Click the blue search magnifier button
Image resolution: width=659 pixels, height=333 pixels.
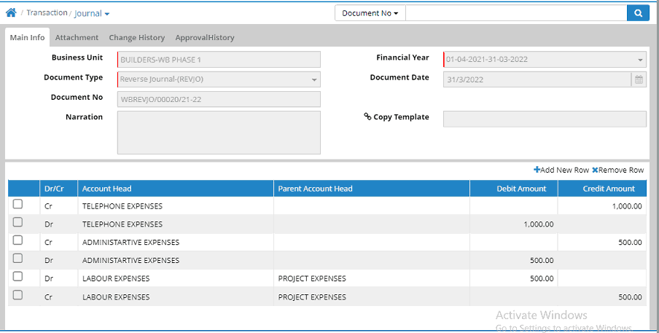638,13
